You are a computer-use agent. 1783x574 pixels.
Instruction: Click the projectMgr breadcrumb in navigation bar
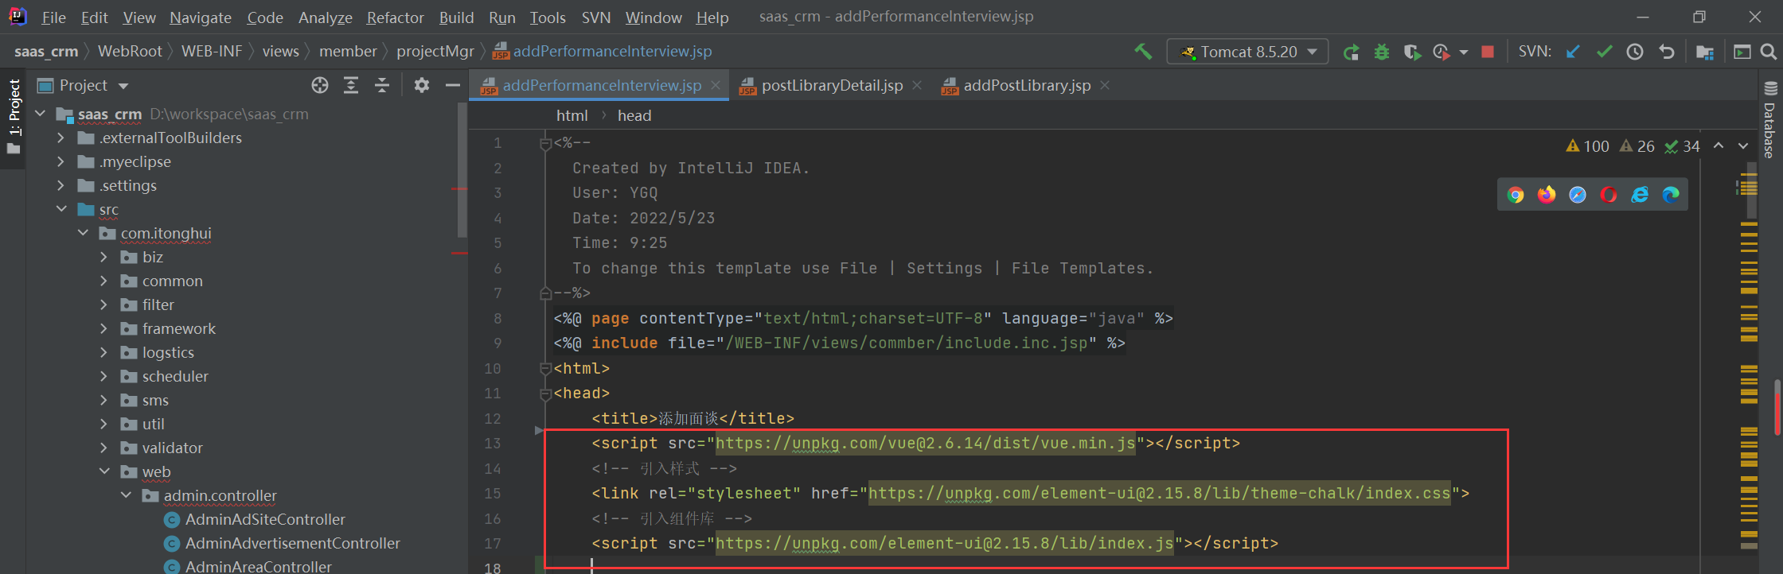click(x=435, y=52)
